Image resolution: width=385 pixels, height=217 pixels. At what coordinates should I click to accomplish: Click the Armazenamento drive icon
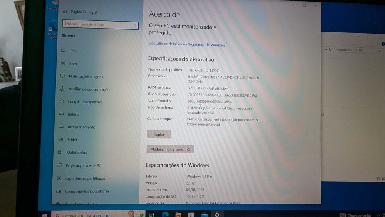point(61,127)
